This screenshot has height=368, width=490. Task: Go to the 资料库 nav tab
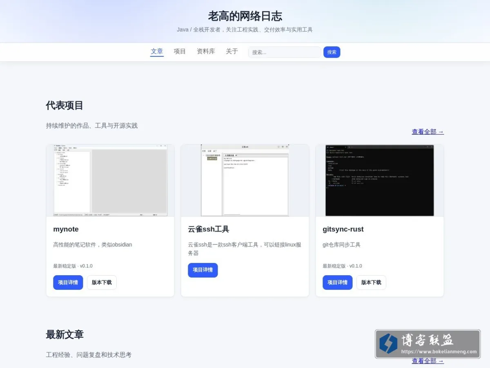206,52
